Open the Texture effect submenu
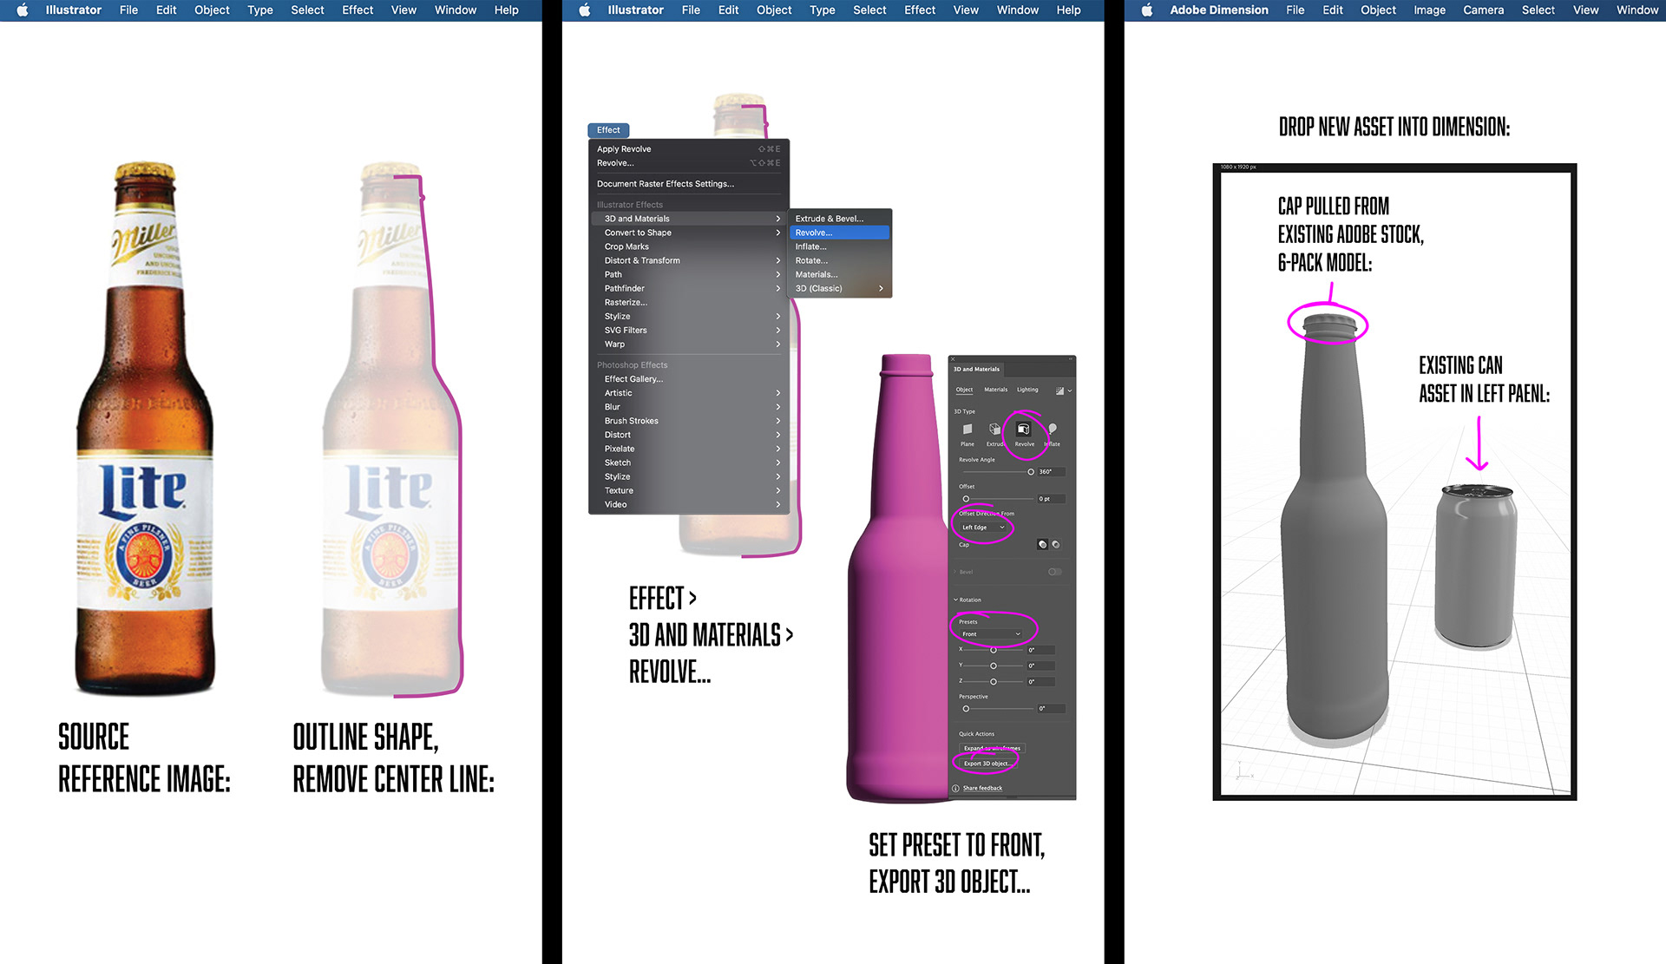Viewport: 1666px width, 964px height. 690,490
